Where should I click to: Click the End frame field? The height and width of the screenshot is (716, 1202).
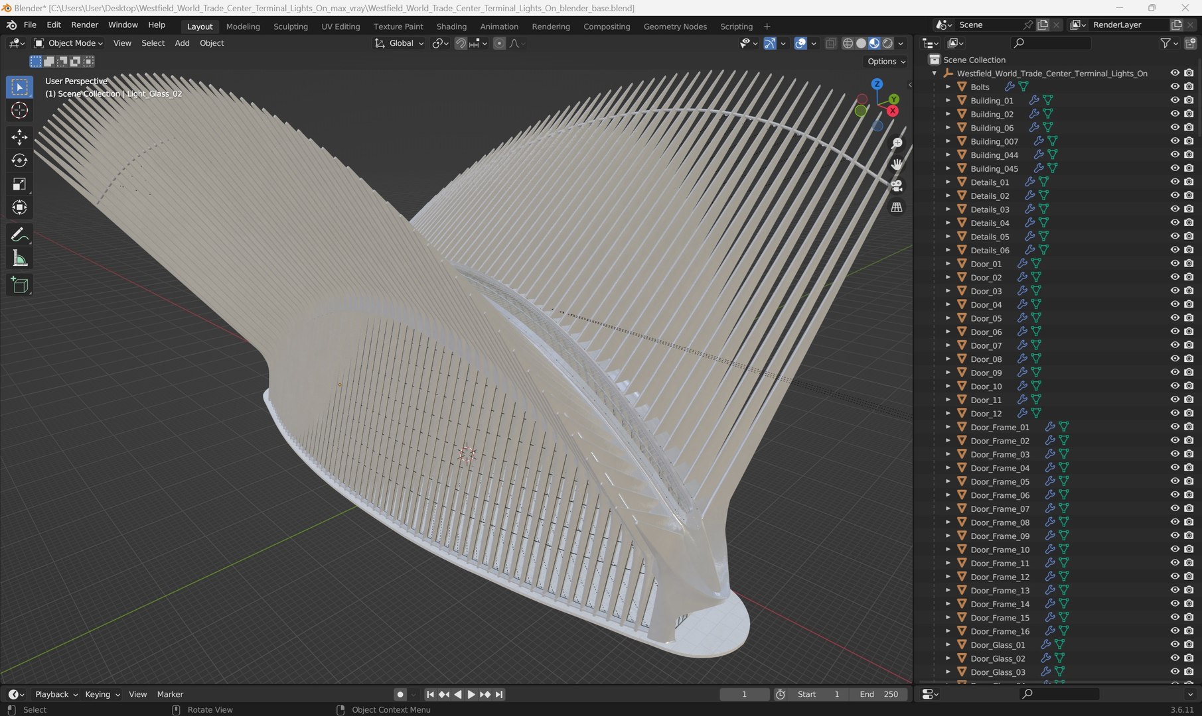[879, 694]
